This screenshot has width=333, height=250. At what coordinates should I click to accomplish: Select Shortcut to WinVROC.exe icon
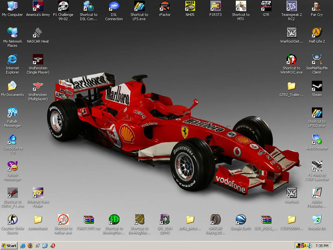click(x=291, y=64)
